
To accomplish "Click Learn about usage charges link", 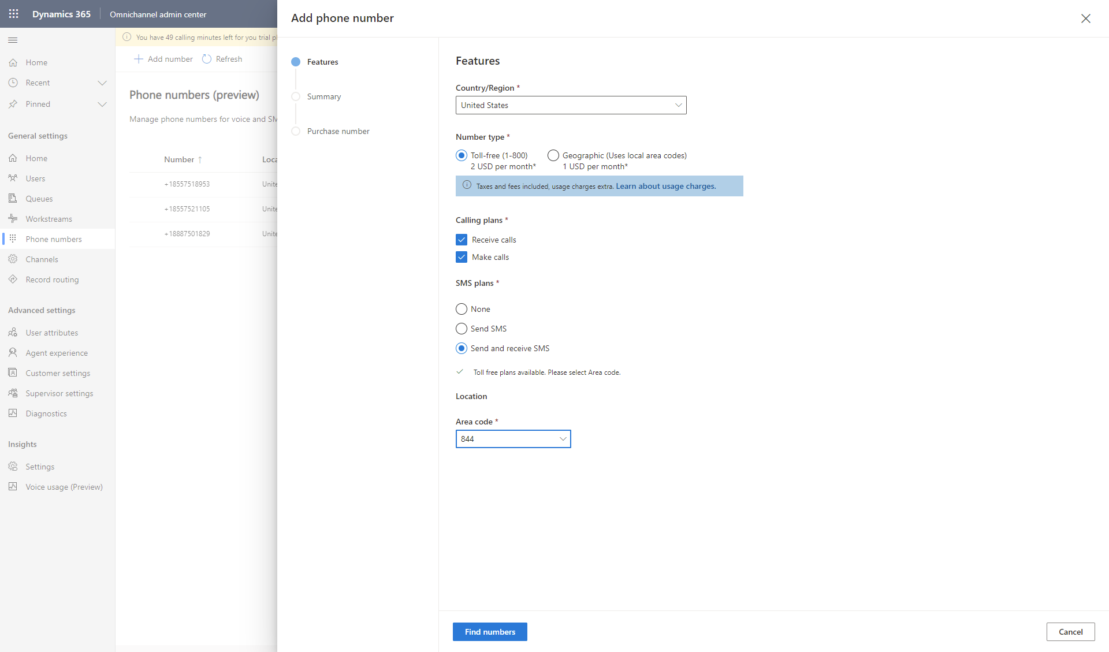I will 665,185.
